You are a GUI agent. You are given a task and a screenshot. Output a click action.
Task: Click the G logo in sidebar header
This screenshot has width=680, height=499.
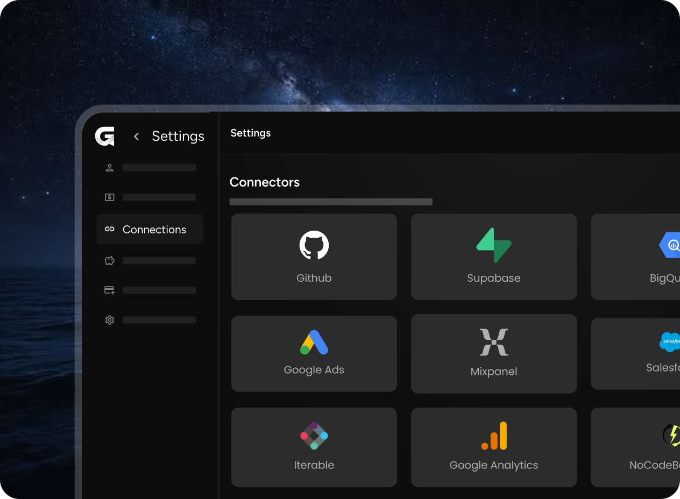(104, 136)
